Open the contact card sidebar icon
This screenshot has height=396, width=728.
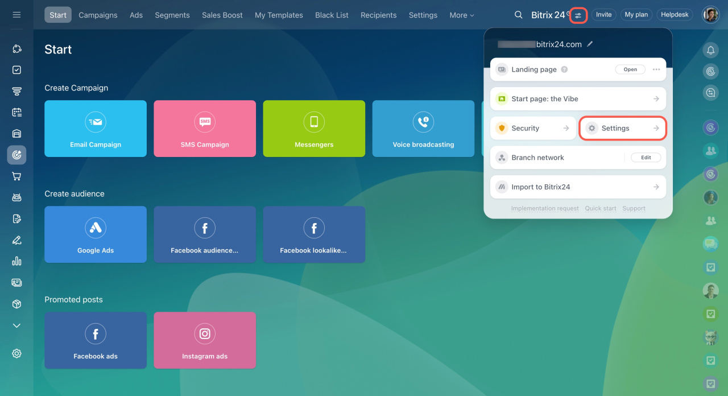[x=16, y=283]
